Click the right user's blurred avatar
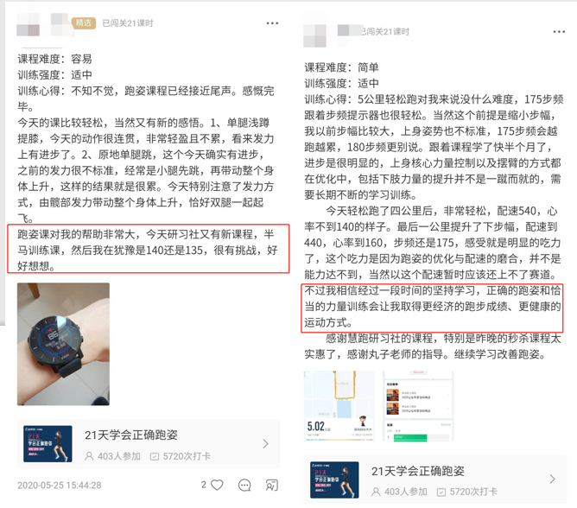 (315, 34)
